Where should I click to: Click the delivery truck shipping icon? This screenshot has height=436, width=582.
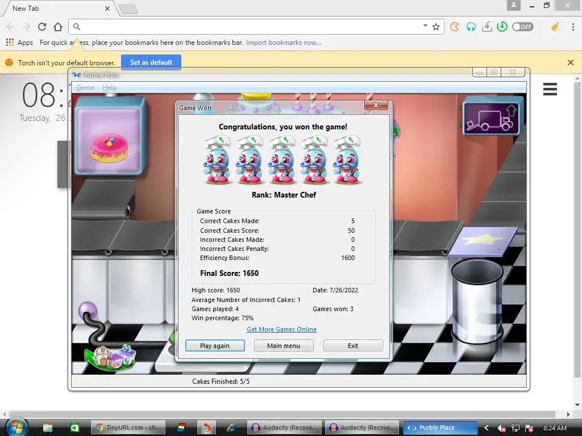coord(491,118)
